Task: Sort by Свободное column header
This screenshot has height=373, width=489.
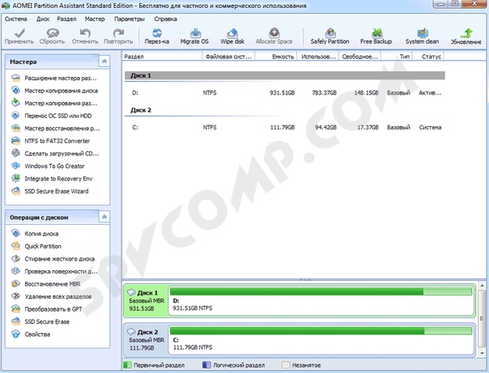Action: point(360,57)
